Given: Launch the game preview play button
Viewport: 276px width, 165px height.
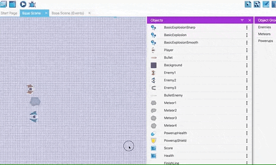Looking at the screenshot, I should [x=23, y=4].
